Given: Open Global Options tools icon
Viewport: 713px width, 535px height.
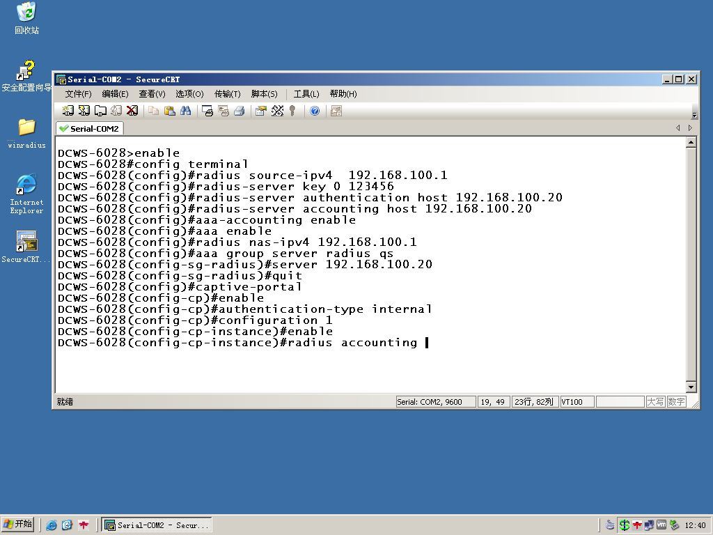Looking at the screenshot, I should [x=277, y=111].
